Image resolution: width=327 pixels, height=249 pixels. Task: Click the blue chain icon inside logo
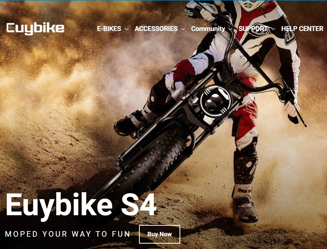[x=11, y=27]
